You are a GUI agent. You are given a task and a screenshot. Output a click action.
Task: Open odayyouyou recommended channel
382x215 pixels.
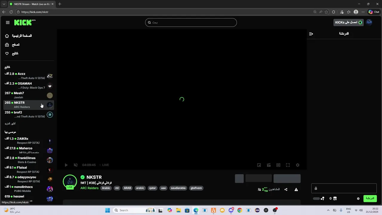point(29,179)
